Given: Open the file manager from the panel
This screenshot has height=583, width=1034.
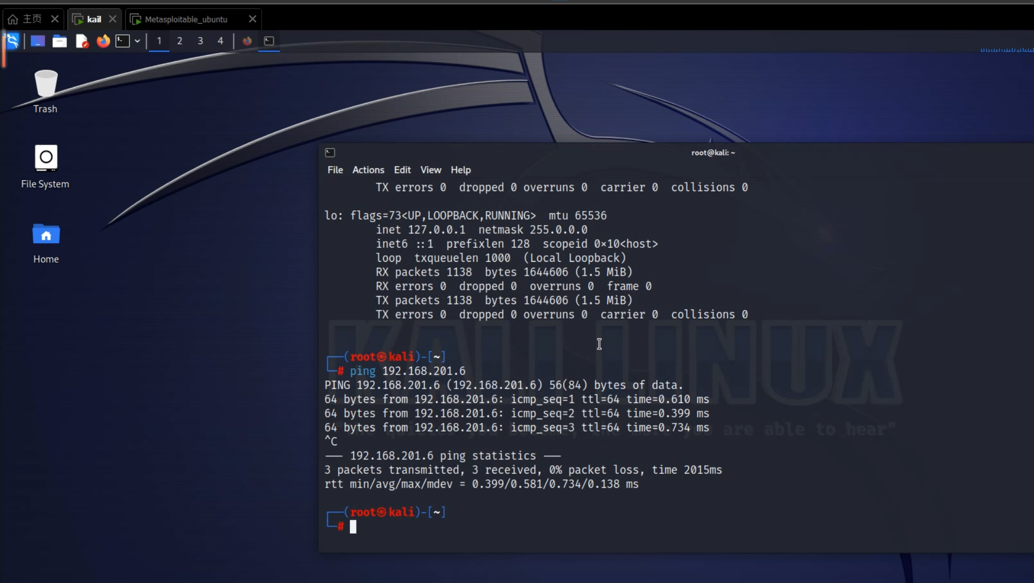Looking at the screenshot, I should pos(59,41).
